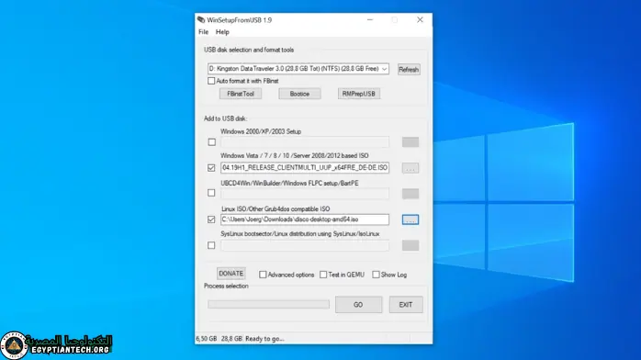Click the '28,8 GB' status bar value

click(x=231, y=339)
